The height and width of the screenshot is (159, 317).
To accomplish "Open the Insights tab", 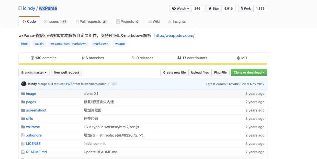I will pos(177,22).
